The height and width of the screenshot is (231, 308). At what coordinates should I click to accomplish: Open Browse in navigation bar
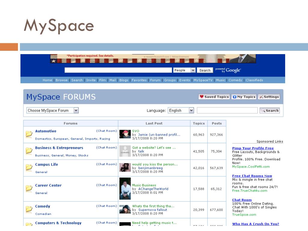[x=62, y=80]
